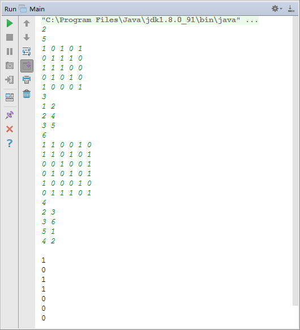The height and width of the screenshot is (330, 300).
Task: Go up the stack trace arrow
Action: click(x=27, y=23)
